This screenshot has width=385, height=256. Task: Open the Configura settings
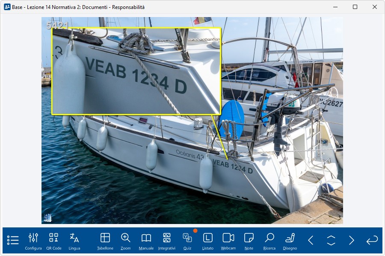click(x=33, y=241)
